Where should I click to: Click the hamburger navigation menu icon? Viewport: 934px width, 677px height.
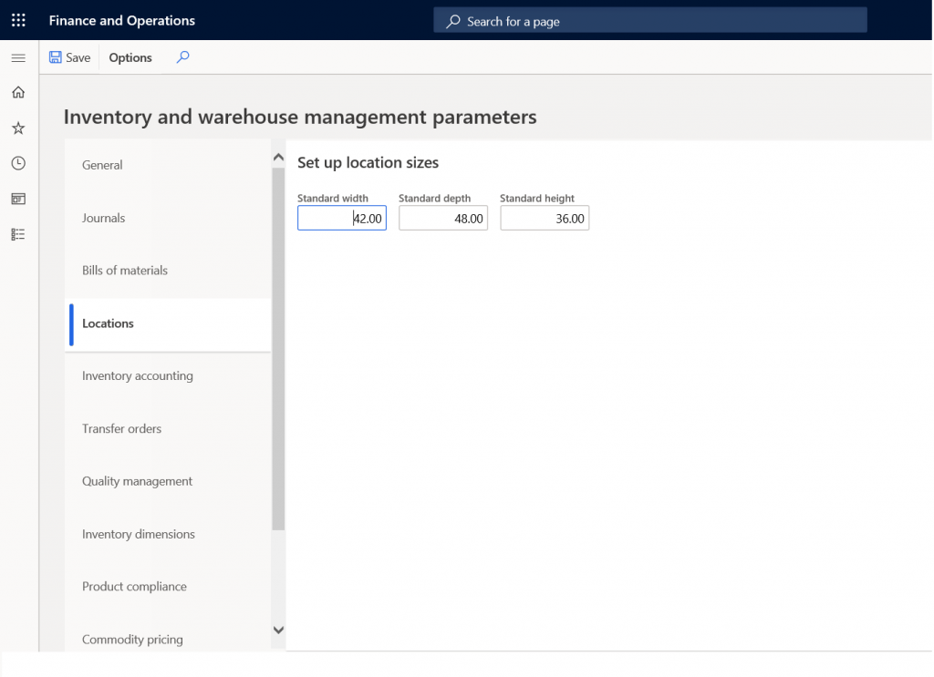(x=17, y=57)
